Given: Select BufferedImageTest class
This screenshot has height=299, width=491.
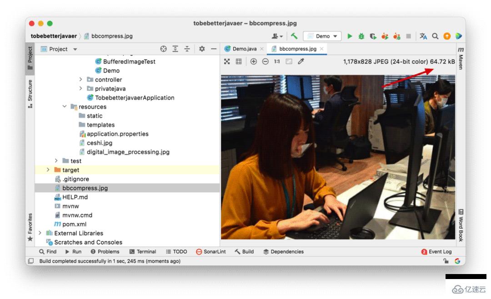Looking at the screenshot, I should point(129,62).
